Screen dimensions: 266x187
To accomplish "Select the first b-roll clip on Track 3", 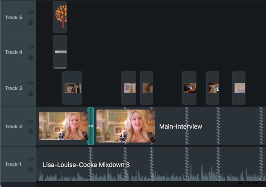I will (72, 88).
